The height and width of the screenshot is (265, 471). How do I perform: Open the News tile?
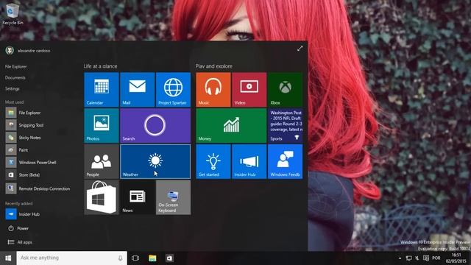138,197
